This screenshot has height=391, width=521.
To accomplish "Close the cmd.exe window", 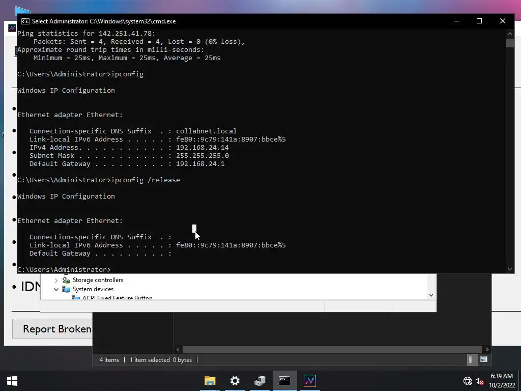I will [x=502, y=21].
